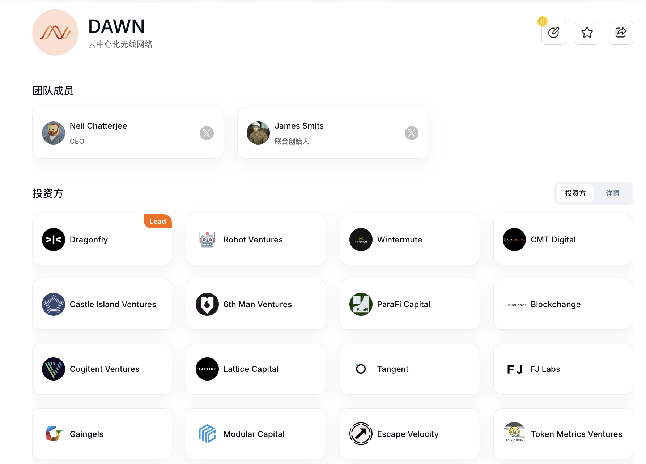Select FJ Labs text

(545, 369)
